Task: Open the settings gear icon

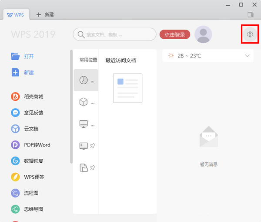Action: [x=250, y=34]
